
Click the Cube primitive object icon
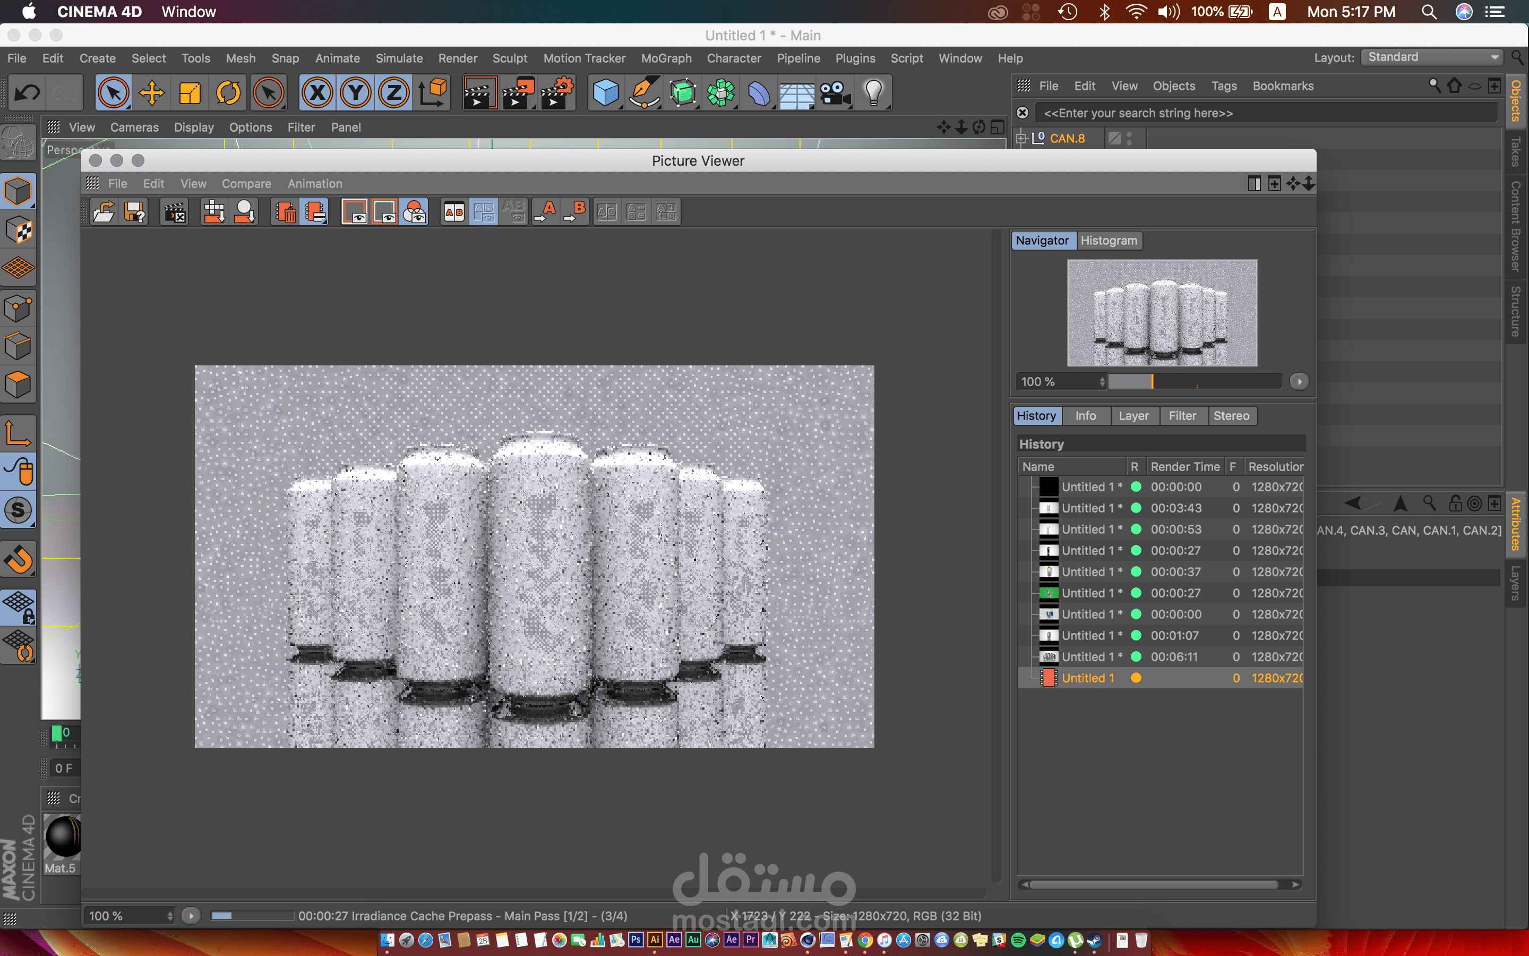point(605,93)
